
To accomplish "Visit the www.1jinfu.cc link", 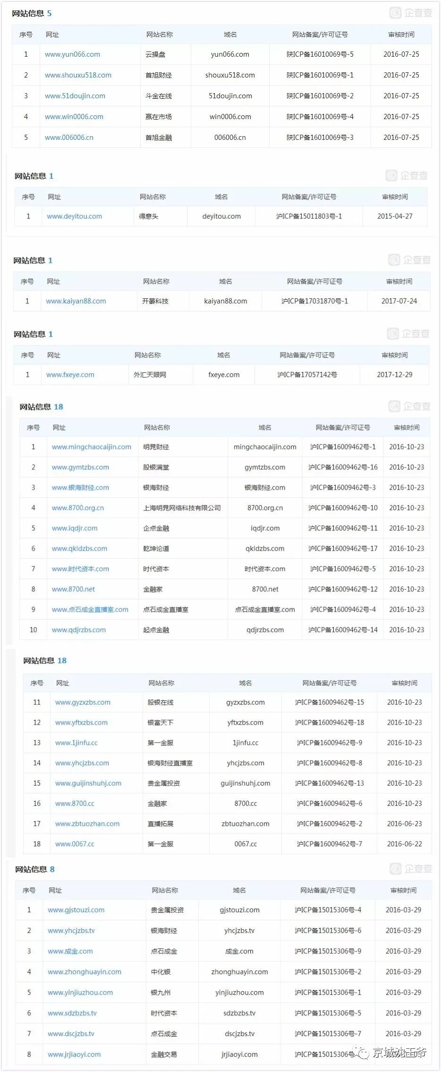I will tap(76, 743).
